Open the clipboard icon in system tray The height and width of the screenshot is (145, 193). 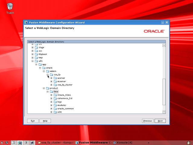[x=189, y=143]
